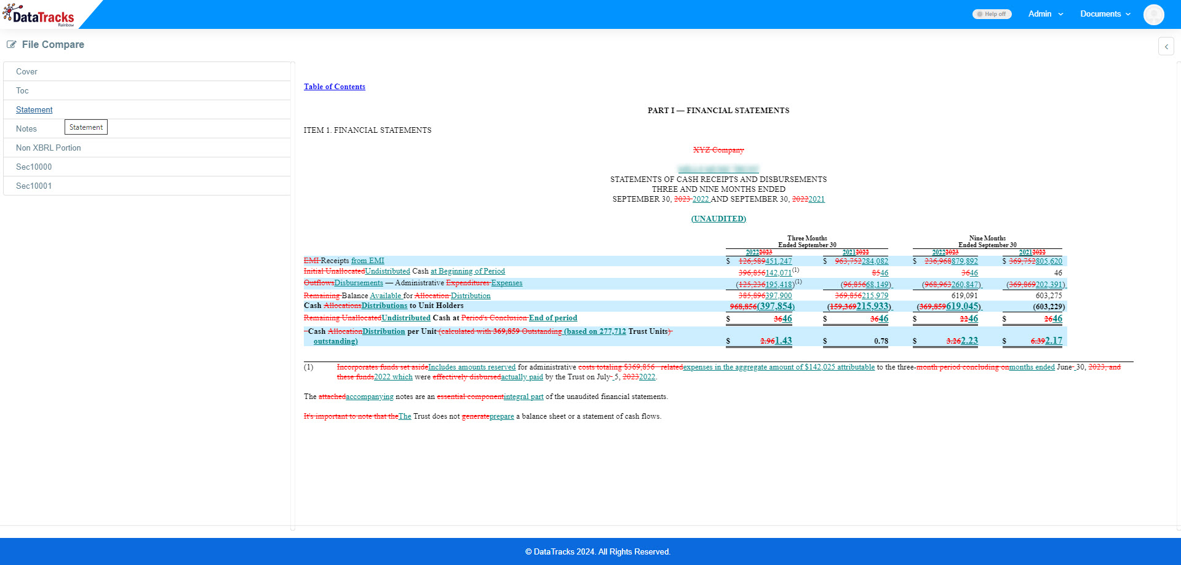Screen dimensions: 1181x565
Task: Click the File Compare edit icon
Action: click(12, 44)
